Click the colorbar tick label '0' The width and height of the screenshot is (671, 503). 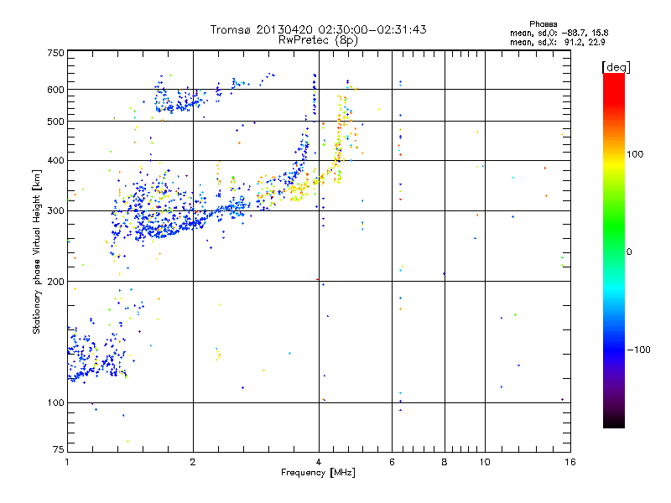pyautogui.click(x=628, y=252)
